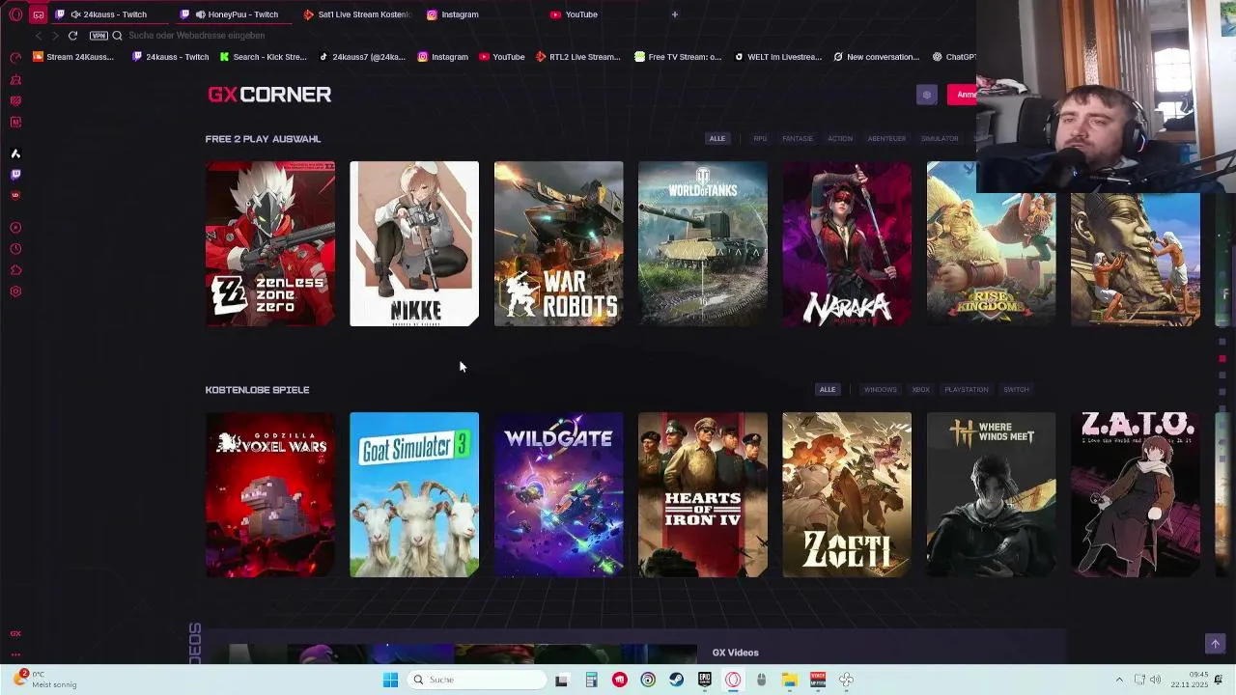Open 24kauss7 TikTok bookmark
Screen dimensions: 1236x695
point(362,57)
